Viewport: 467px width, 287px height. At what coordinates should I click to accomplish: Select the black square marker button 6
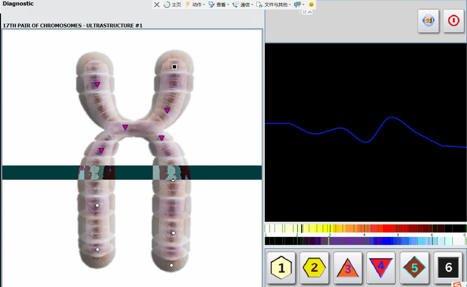click(448, 268)
